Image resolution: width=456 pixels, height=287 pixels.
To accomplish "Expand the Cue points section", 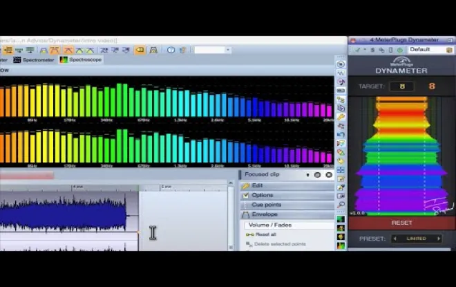I will click(287, 205).
